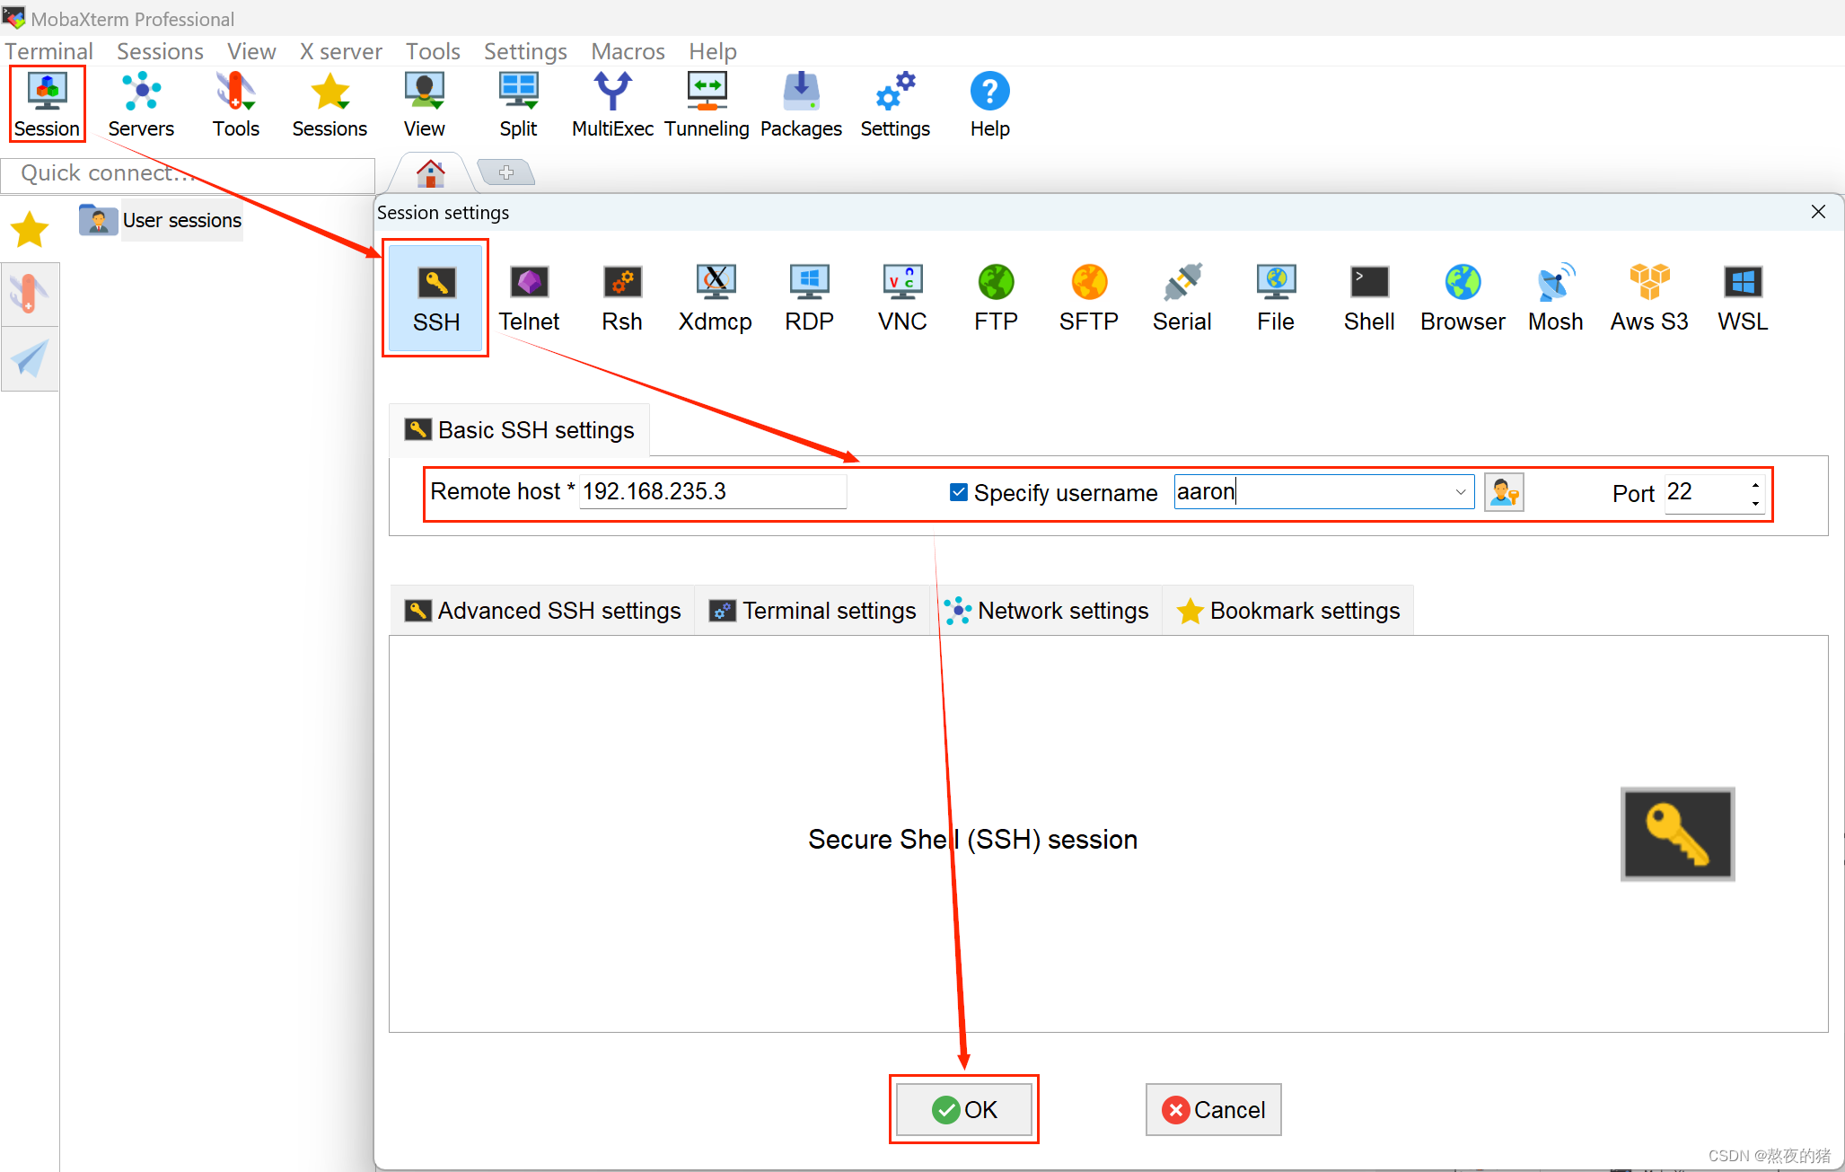
Task: Open the paper plane macros sidebar tab
Action: (x=30, y=359)
